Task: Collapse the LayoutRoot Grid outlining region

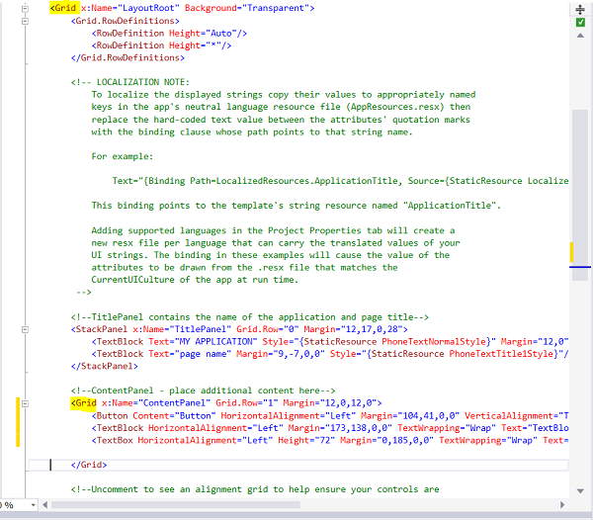Action: click(25, 8)
